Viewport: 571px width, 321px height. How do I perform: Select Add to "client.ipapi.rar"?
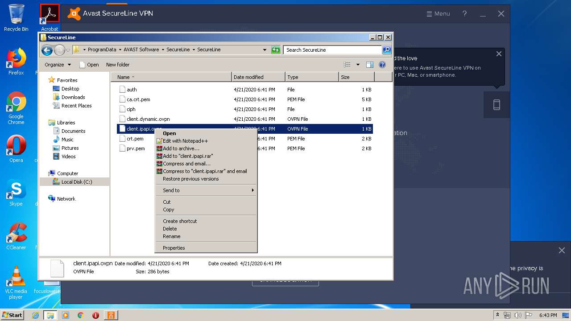206,156
